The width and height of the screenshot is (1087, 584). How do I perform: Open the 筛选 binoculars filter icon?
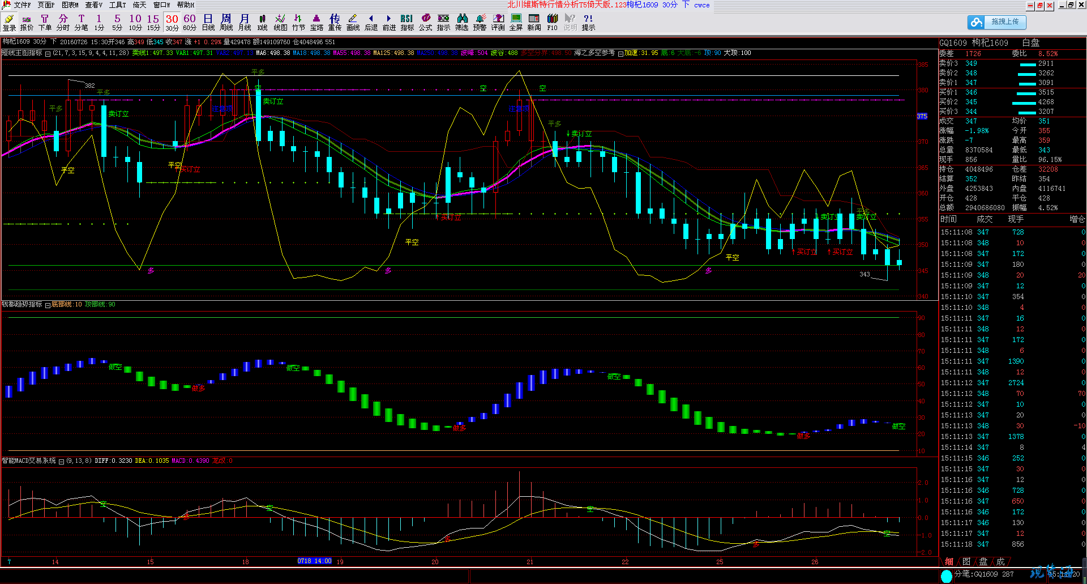tap(461, 22)
